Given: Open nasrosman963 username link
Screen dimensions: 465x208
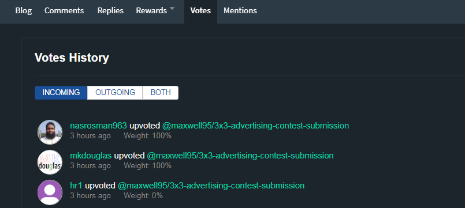Looking at the screenshot, I should tap(98, 126).
